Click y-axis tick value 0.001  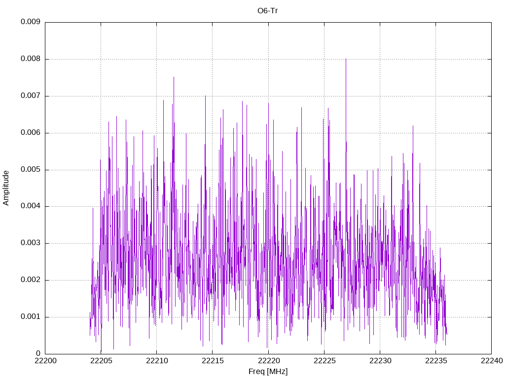click(31, 316)
